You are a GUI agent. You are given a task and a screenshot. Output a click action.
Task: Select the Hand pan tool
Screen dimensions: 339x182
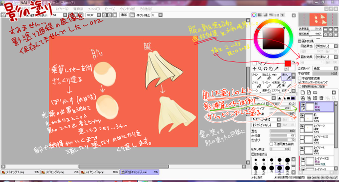click(271, 69)
